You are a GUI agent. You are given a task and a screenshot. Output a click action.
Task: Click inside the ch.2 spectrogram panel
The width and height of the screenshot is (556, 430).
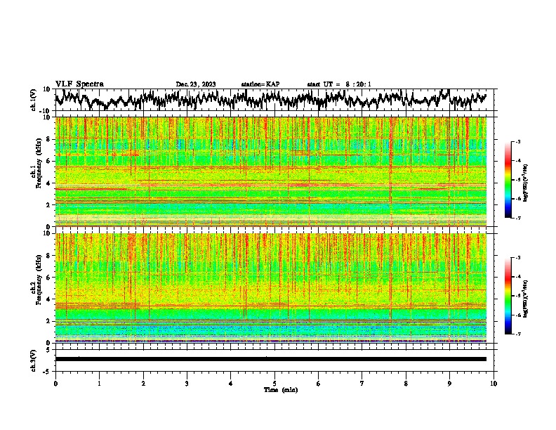coord(271,288)
